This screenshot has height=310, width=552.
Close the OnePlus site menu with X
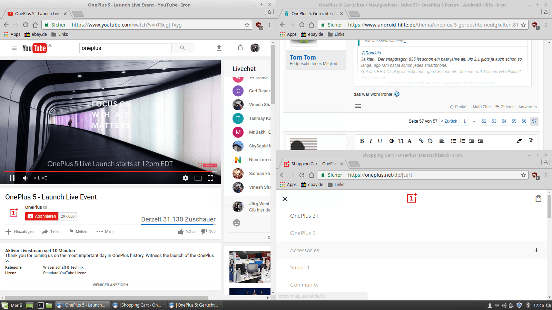[x=285, y=199]
